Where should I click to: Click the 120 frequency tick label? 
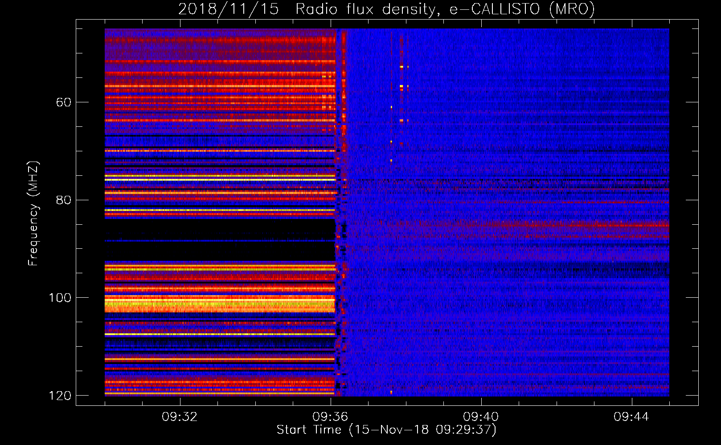click(x=60, y=396)
